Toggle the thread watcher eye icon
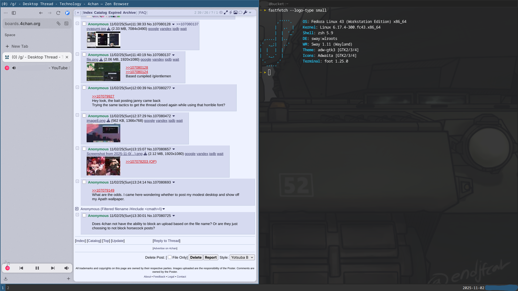The width and height of the screenshot is (518, 291). pyautogui.click(x=221, y=12)
